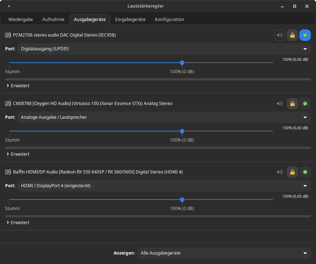This screenshot has height=264, width=316.
Task: Click sound card icon beside Baffin HDMI
Action: click(8, 172)
